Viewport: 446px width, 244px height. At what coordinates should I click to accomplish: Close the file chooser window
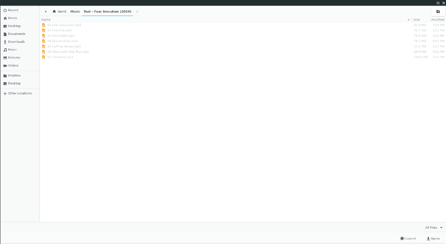click(443, 3)
